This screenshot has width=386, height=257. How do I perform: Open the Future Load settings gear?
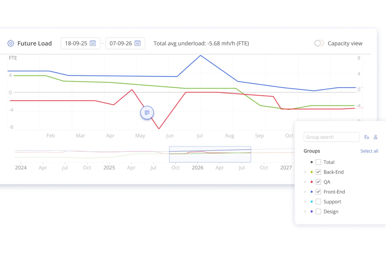(x=10, y=43)
